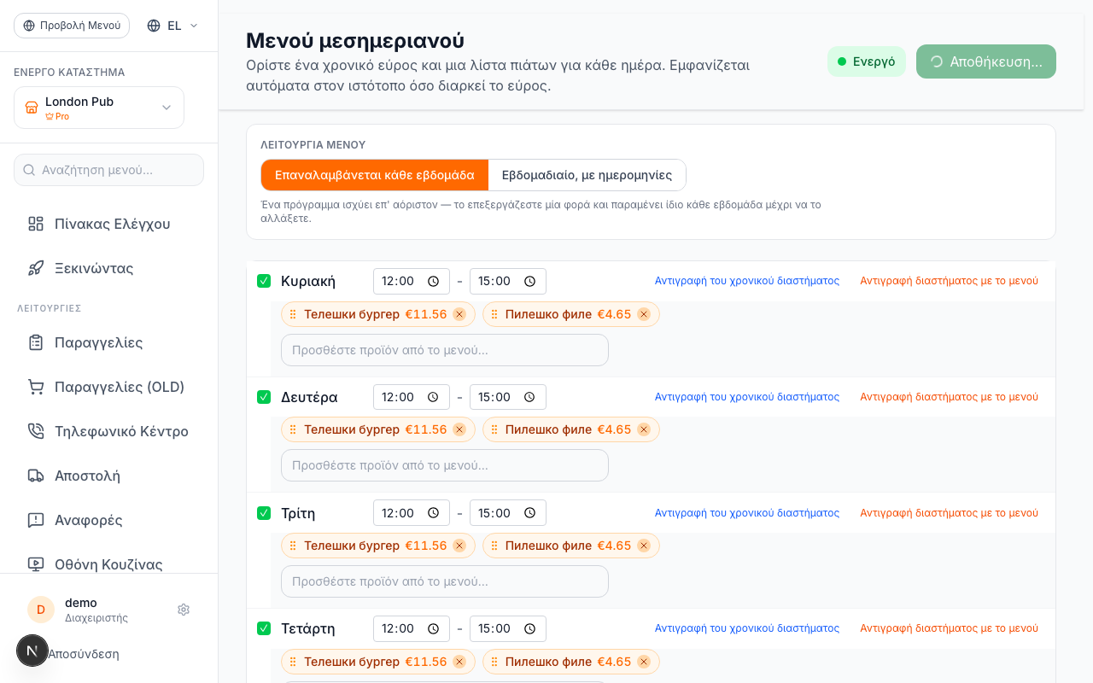Click the drag handle on Δευτέρα Пилешко филе
Viewport: 1093px width, 683px height.
(494, 429)
